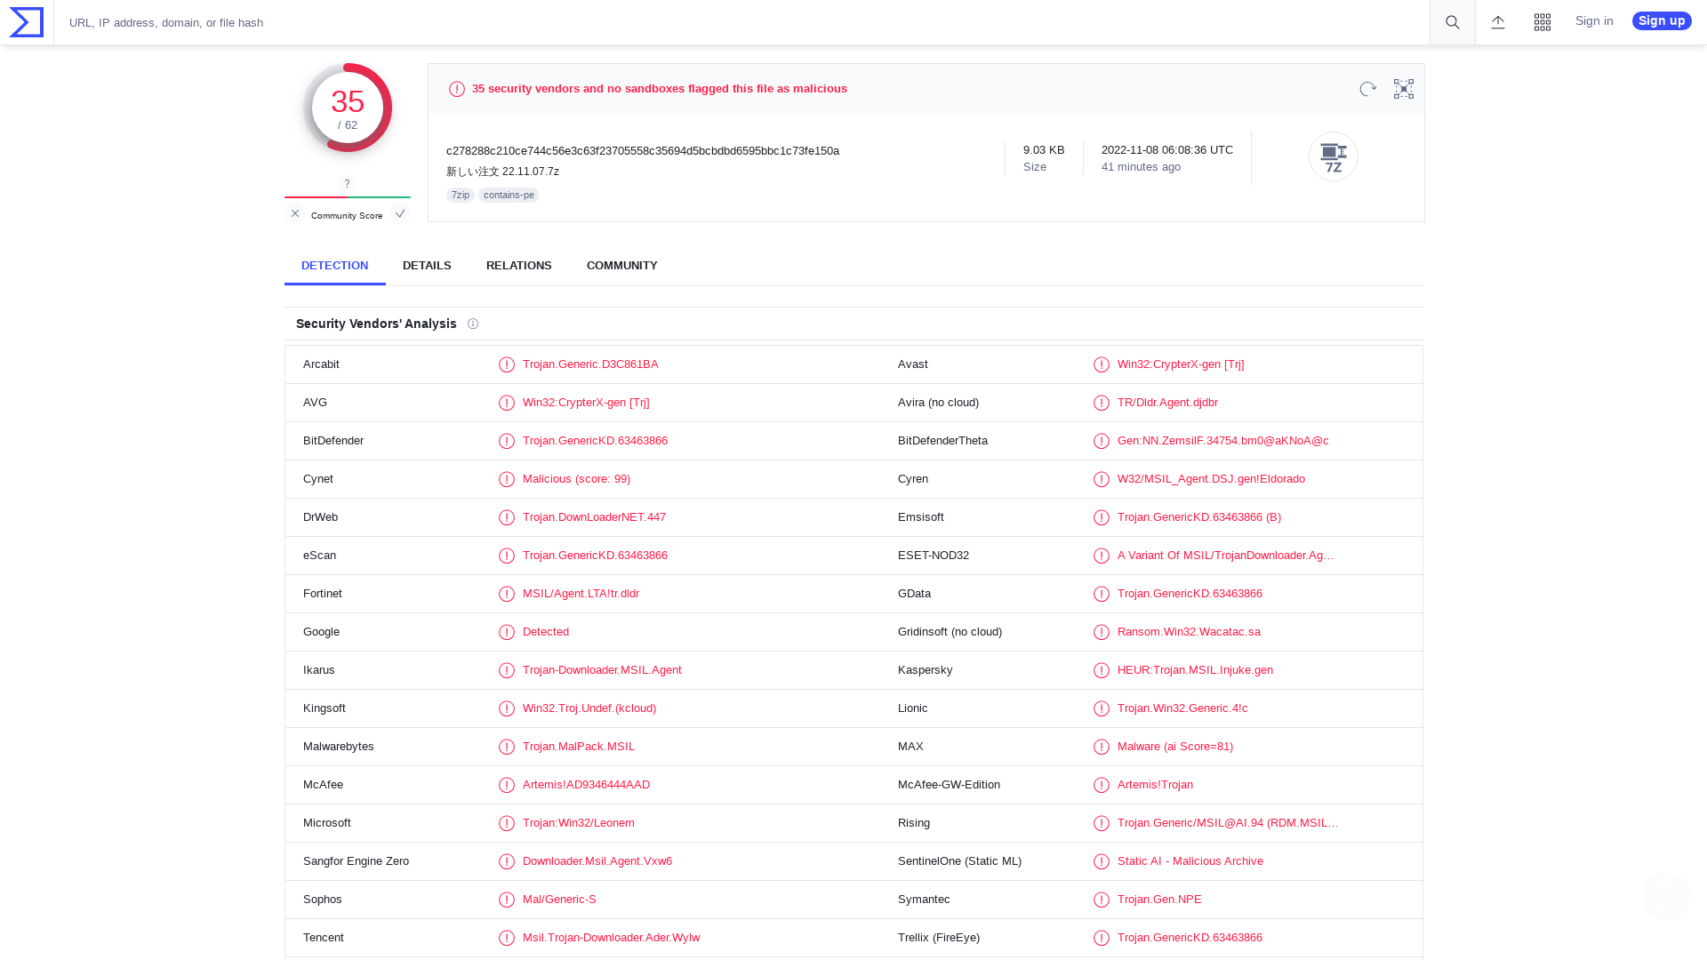
Task: Switch to the DETAILS tab
Action: pyautogui.click(x=427, y=265)
